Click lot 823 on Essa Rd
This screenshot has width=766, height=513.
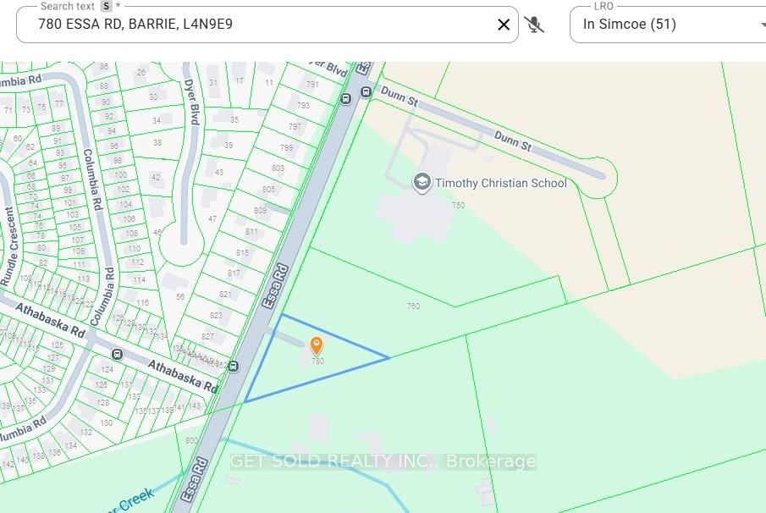[x=216, y=315]
